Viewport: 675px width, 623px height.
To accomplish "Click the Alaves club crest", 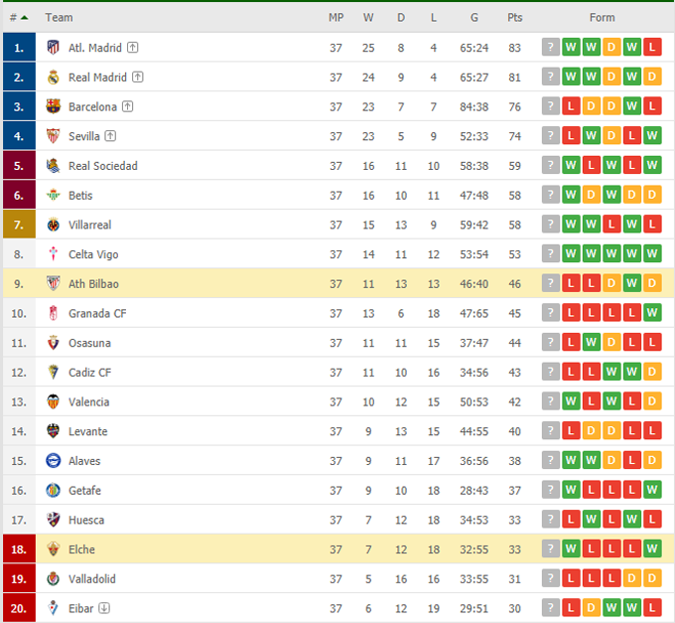I will tap(54, 461).
